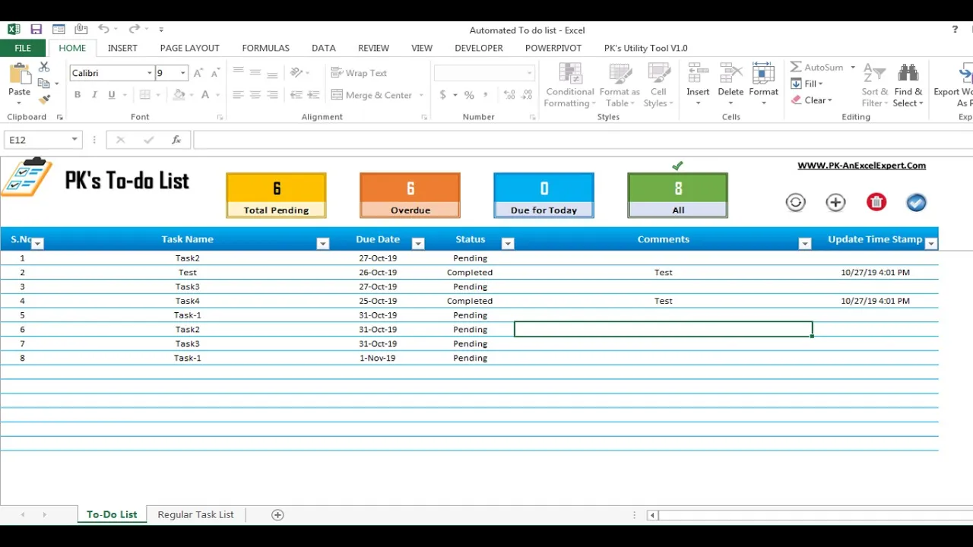Image resolution: width=973 pixels, height=547 pixels.
Task: Open PK's Utility Tool V1.0 tab
Action: (x=646, y=48)
